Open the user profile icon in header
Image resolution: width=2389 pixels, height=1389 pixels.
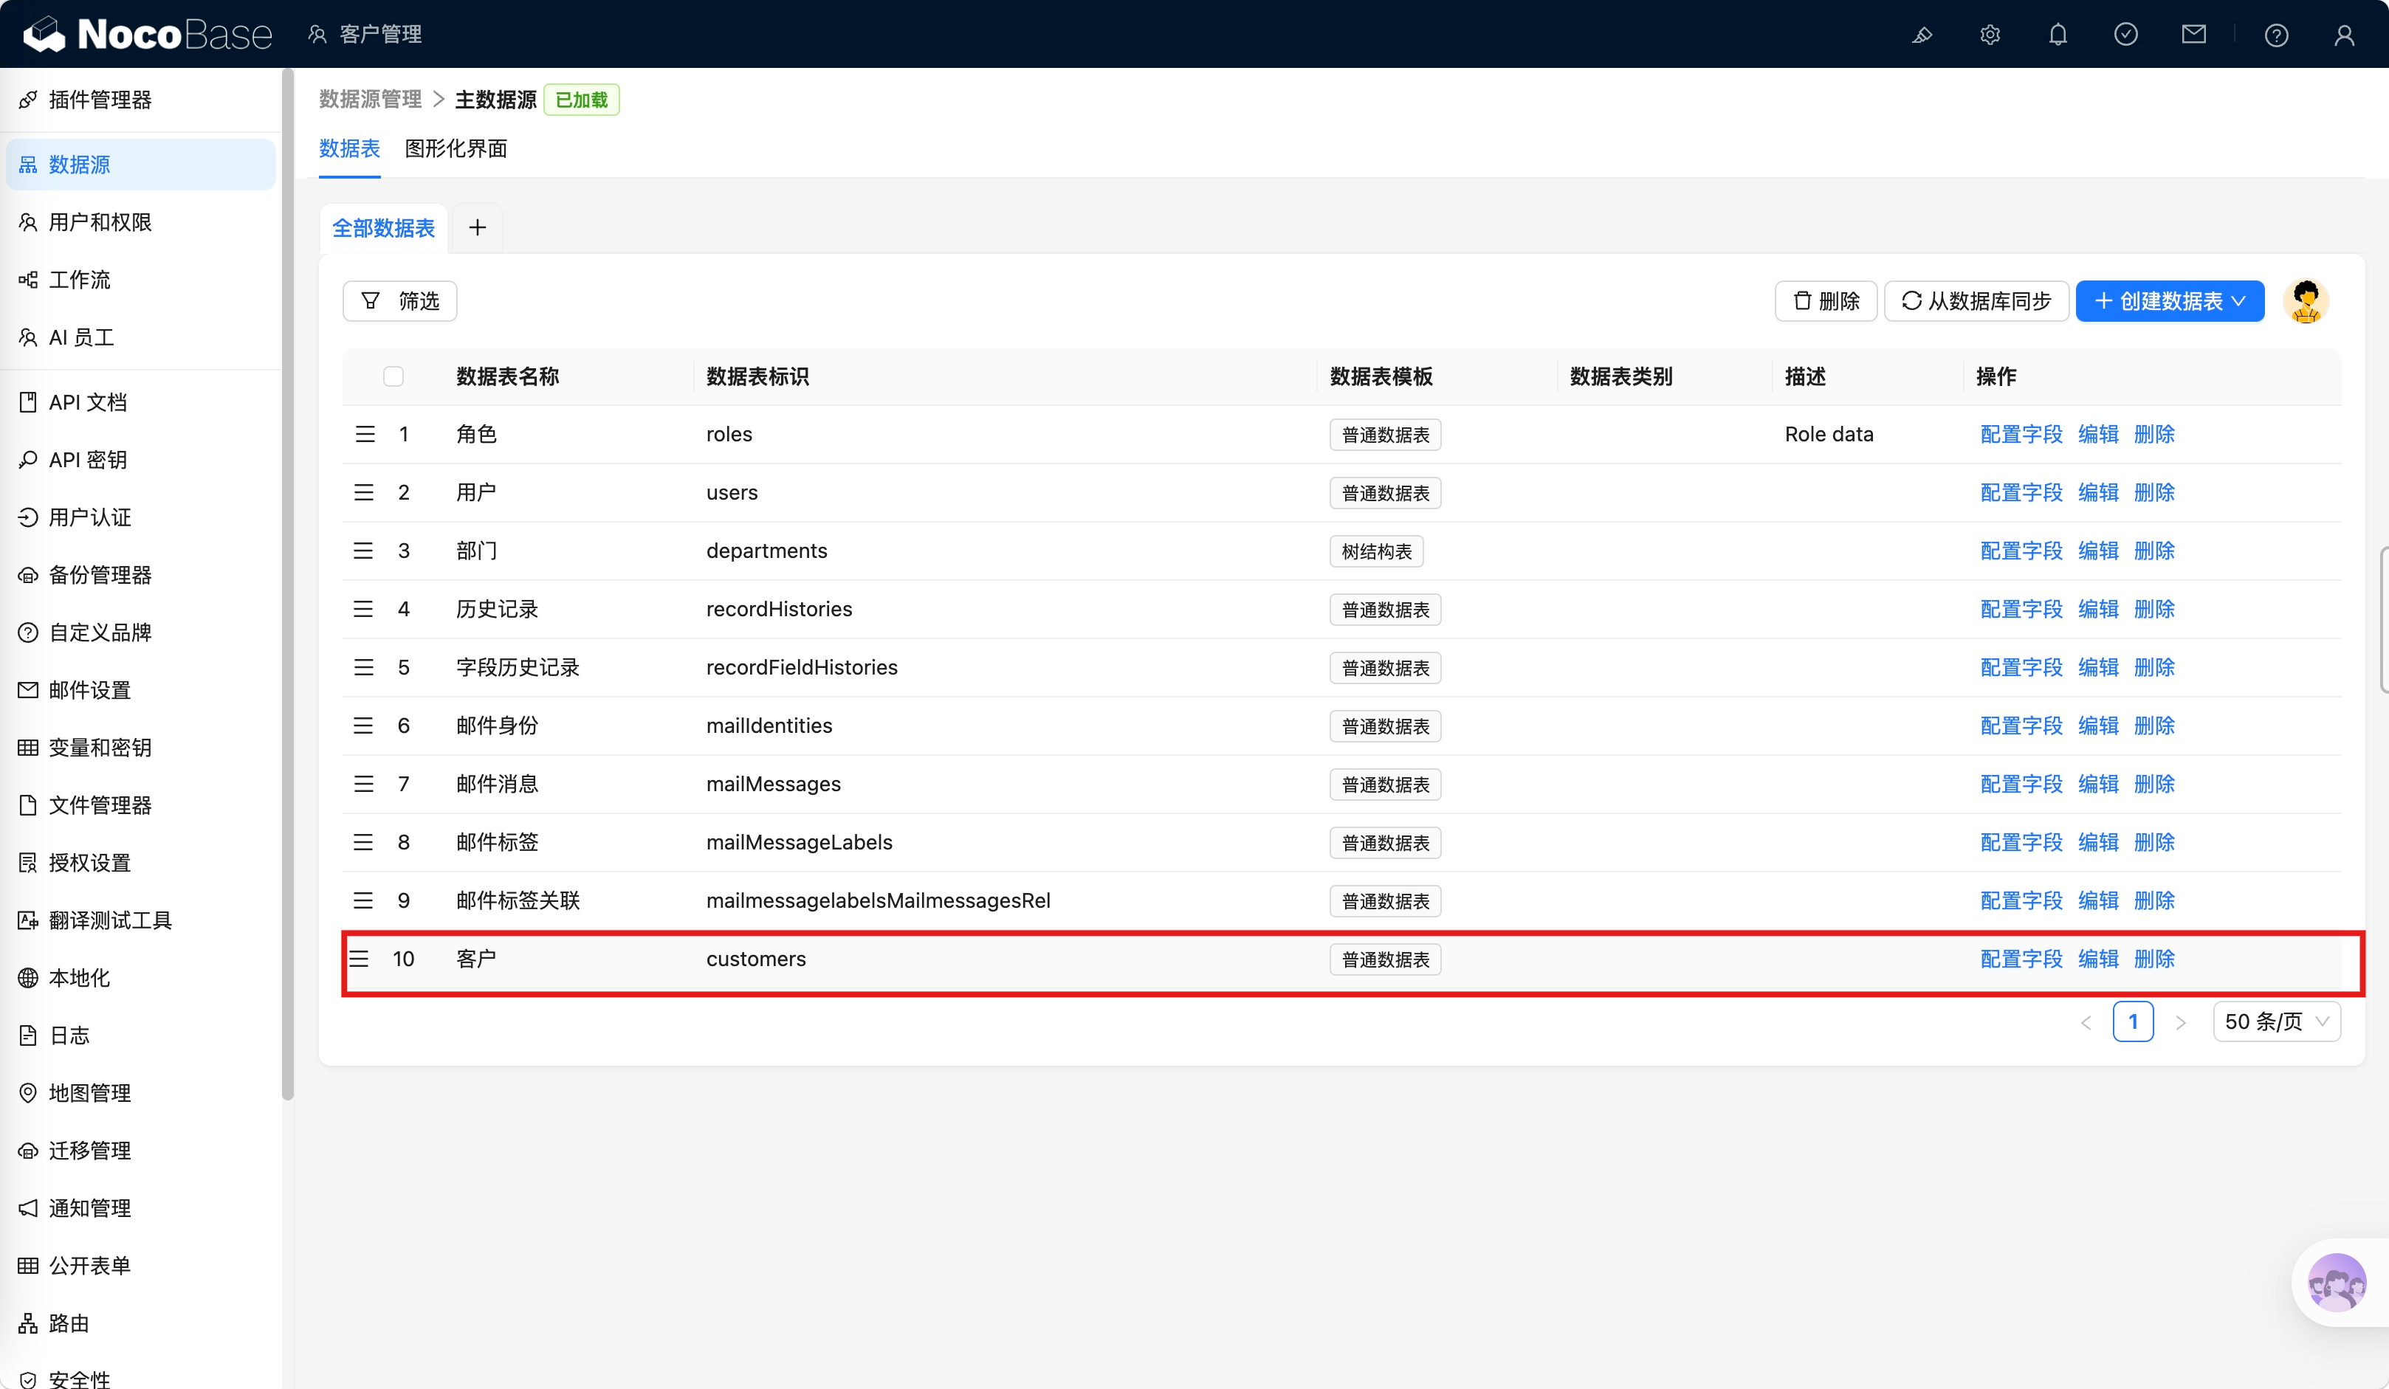coord(2343,35)
